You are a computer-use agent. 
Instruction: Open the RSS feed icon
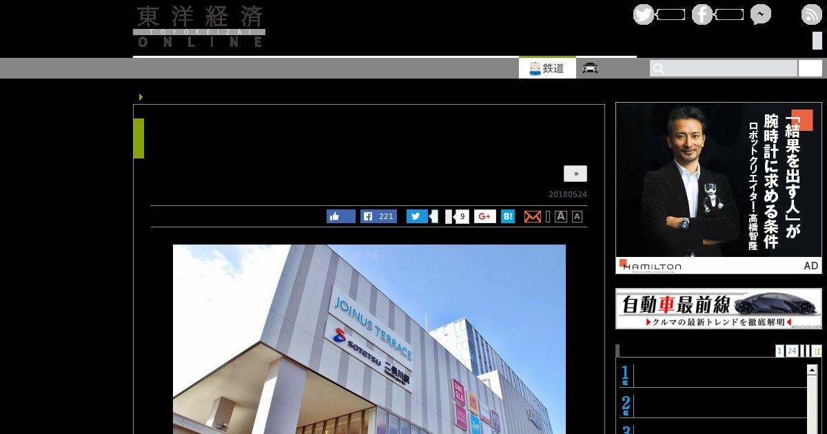coord(811,14)
